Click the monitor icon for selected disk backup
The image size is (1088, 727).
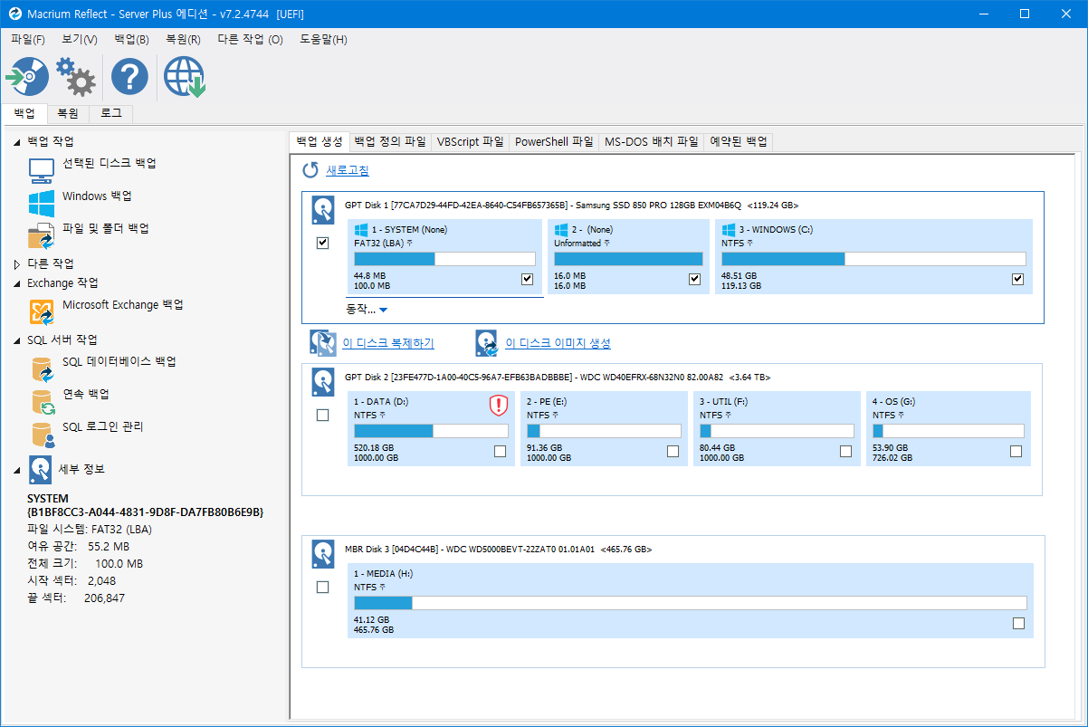(42, 169)
